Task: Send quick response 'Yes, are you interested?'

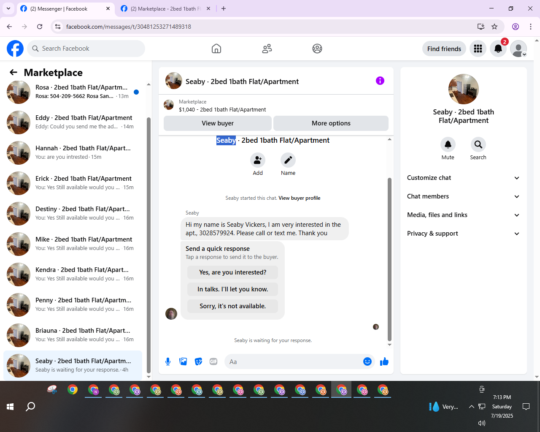Action: (233, 272)
